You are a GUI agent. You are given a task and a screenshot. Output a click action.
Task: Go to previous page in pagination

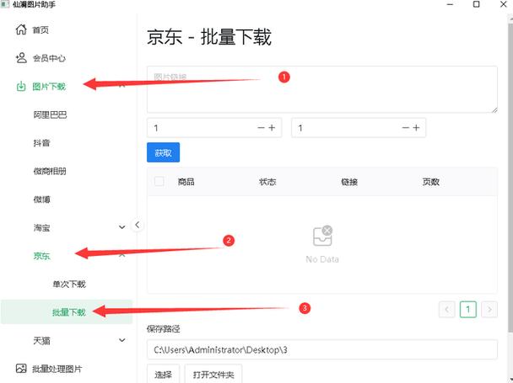pos(447,309)
